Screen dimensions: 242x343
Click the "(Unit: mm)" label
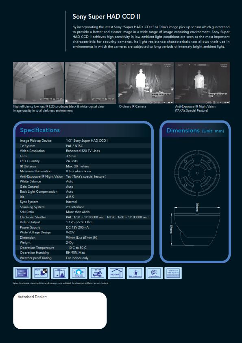(x=213, y=131)
